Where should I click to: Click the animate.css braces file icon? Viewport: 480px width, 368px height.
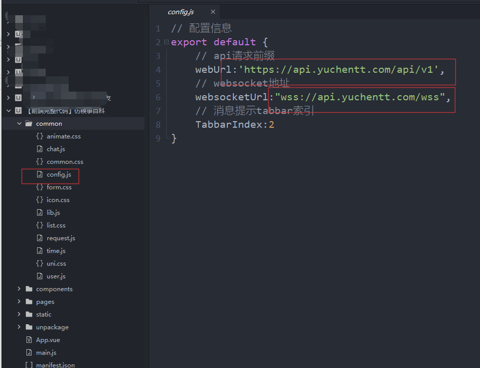tap(40, 136)
